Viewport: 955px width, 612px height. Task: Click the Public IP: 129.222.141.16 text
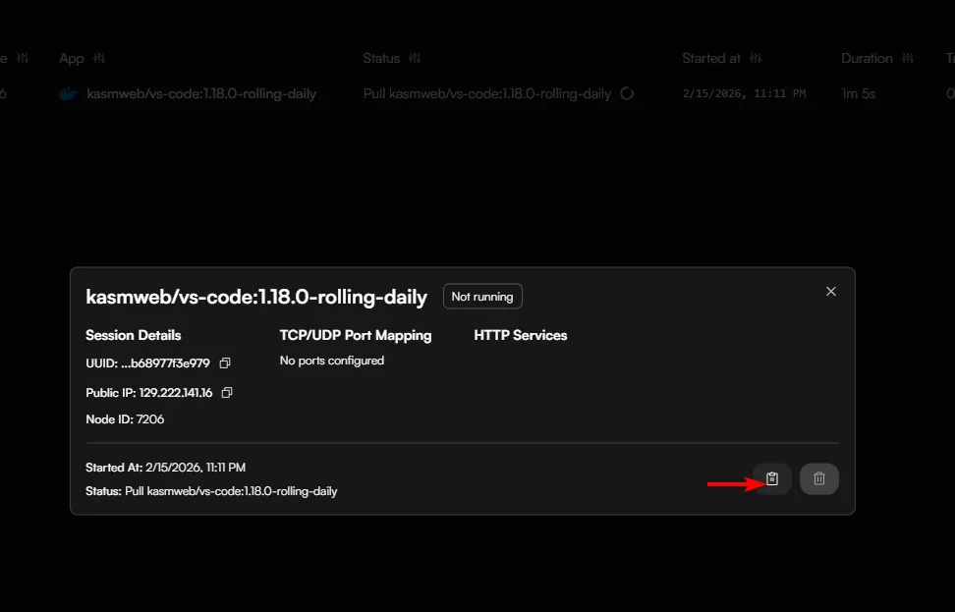click(149, 393)
